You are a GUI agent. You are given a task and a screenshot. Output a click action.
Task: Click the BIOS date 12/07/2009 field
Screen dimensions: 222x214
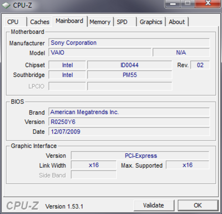(129, 132)
